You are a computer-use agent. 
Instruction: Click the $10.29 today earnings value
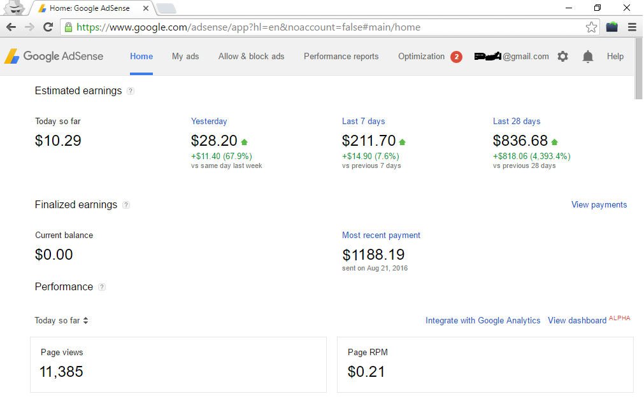coord(58,141)
